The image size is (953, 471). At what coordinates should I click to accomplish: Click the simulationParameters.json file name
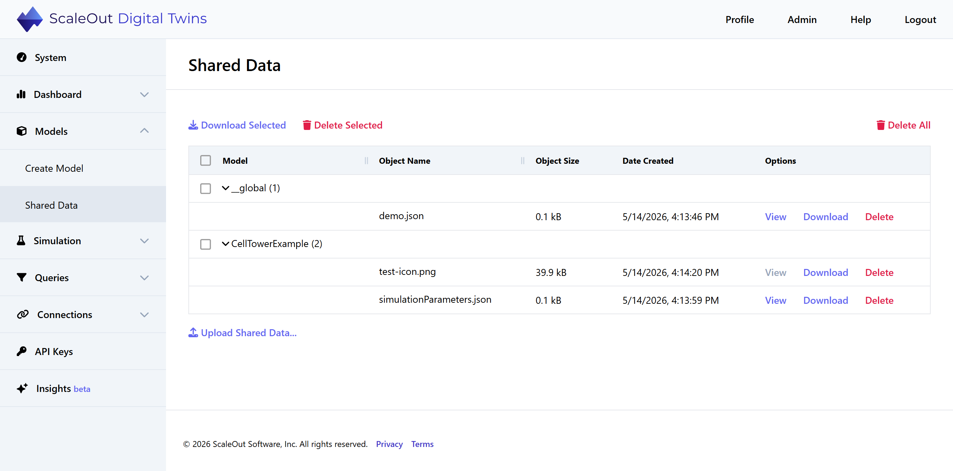[435, 299]
